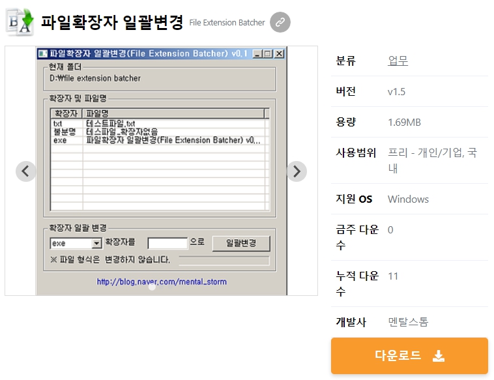Click the 누적 다운수 label
This screenshot has width=494, height=380.
(x=357, y=284)
